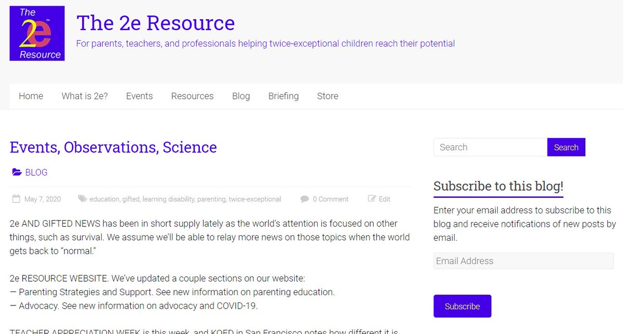Click inside the Email Address field
Screen dimensions: 623x334
click(523, 261)
